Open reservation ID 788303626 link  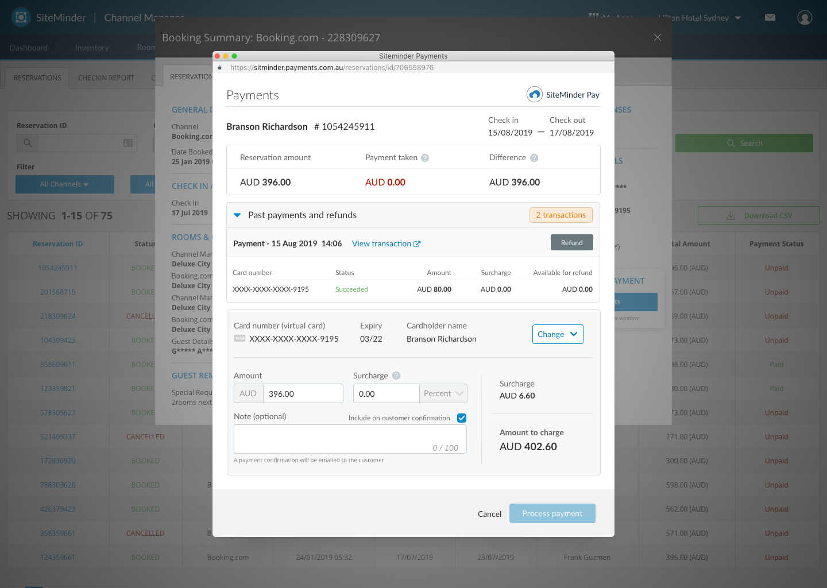click(58, 485)
